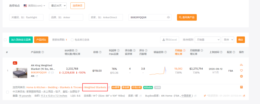Click the comment icon beside ASIN B082RYQQSR
This screenshot has width=260, height=104.
(52, 72)
